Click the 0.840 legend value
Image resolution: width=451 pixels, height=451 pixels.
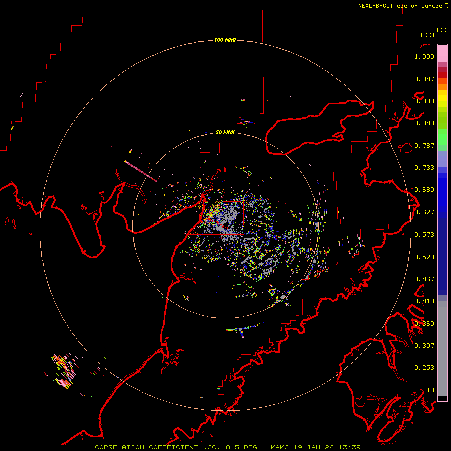click(424, 123)
